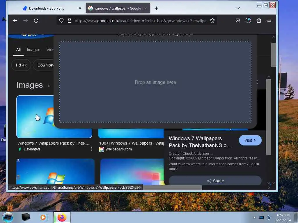The image size is (298, 223).
Task: Close the Downloads - Bob Pony tab
Action: pos(80,8)
